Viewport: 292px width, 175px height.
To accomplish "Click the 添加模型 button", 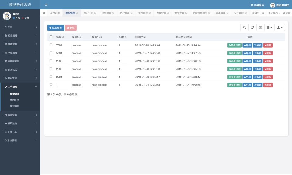I will pos(55,28).
